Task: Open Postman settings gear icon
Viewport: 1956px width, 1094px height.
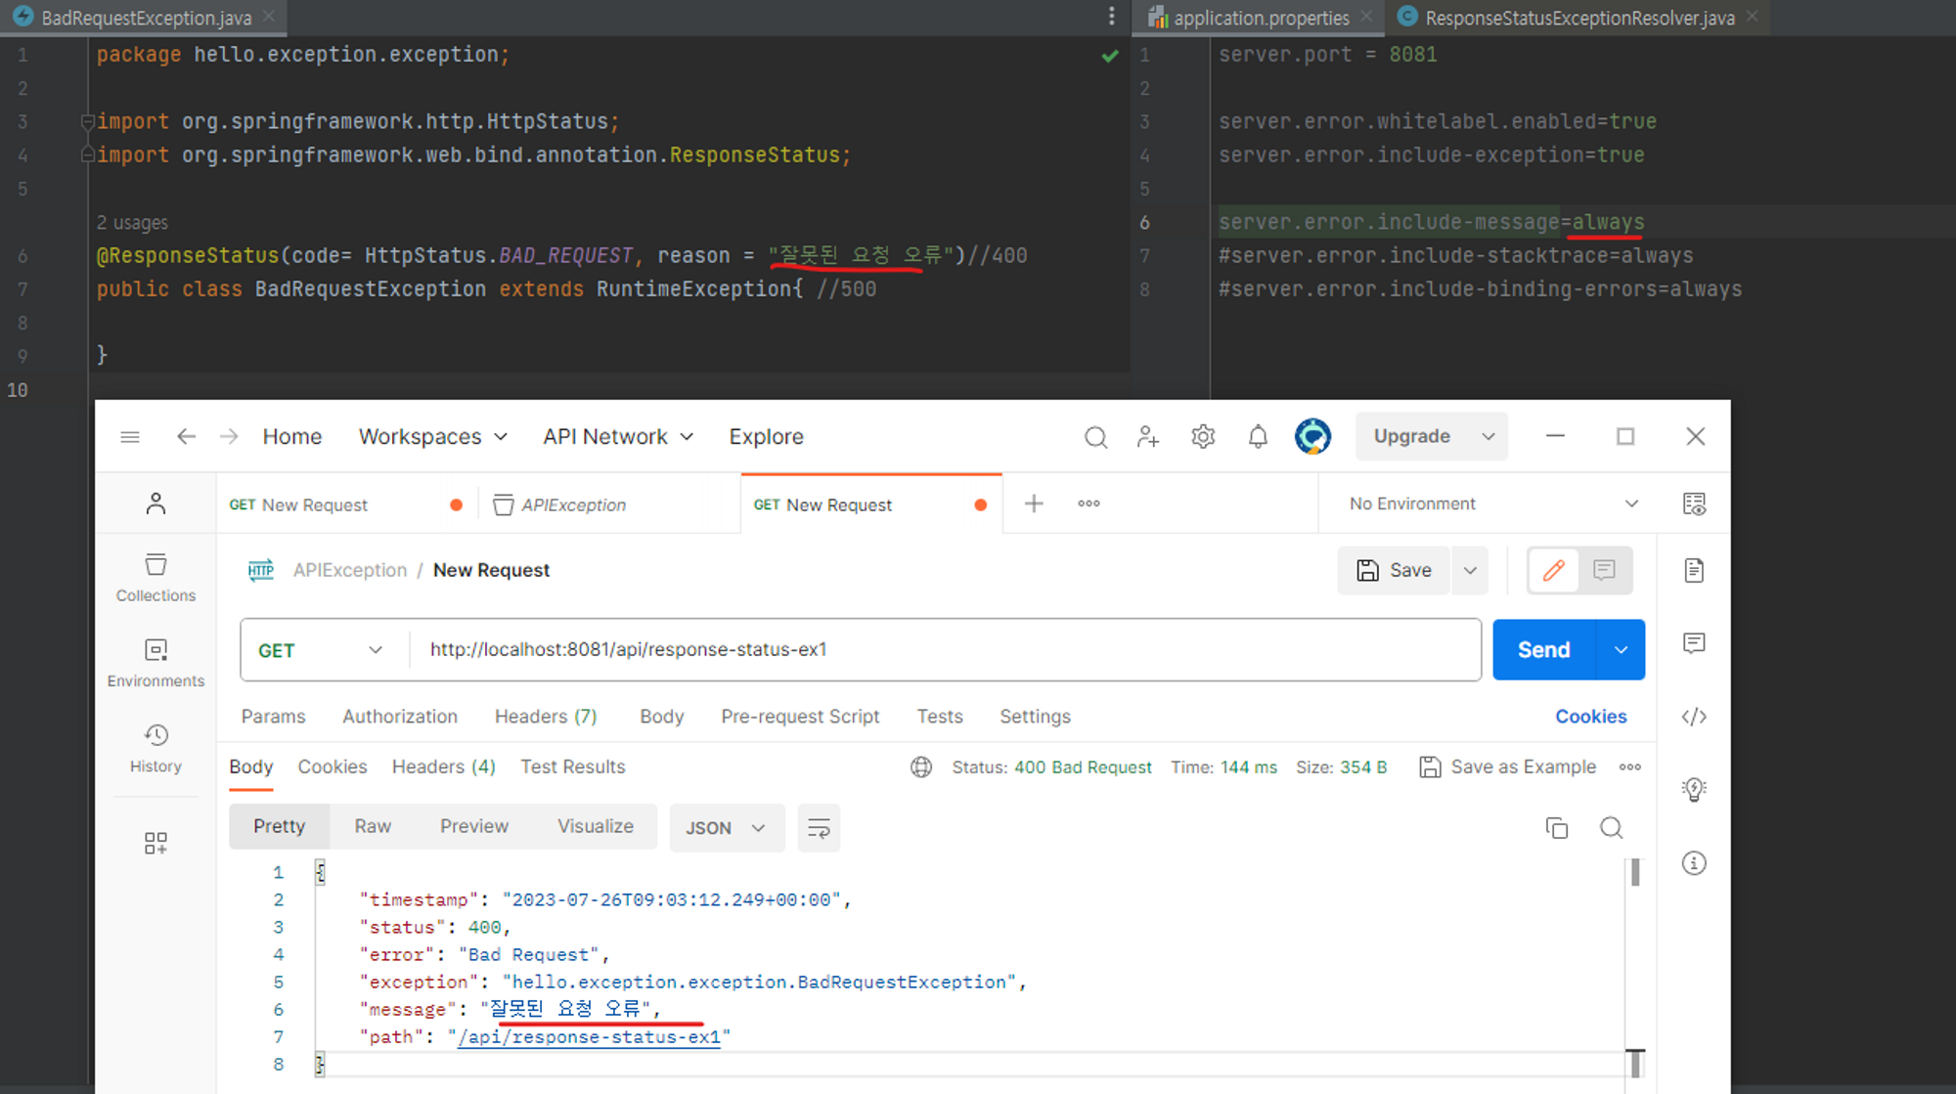Action: [x=1203, y=437]
